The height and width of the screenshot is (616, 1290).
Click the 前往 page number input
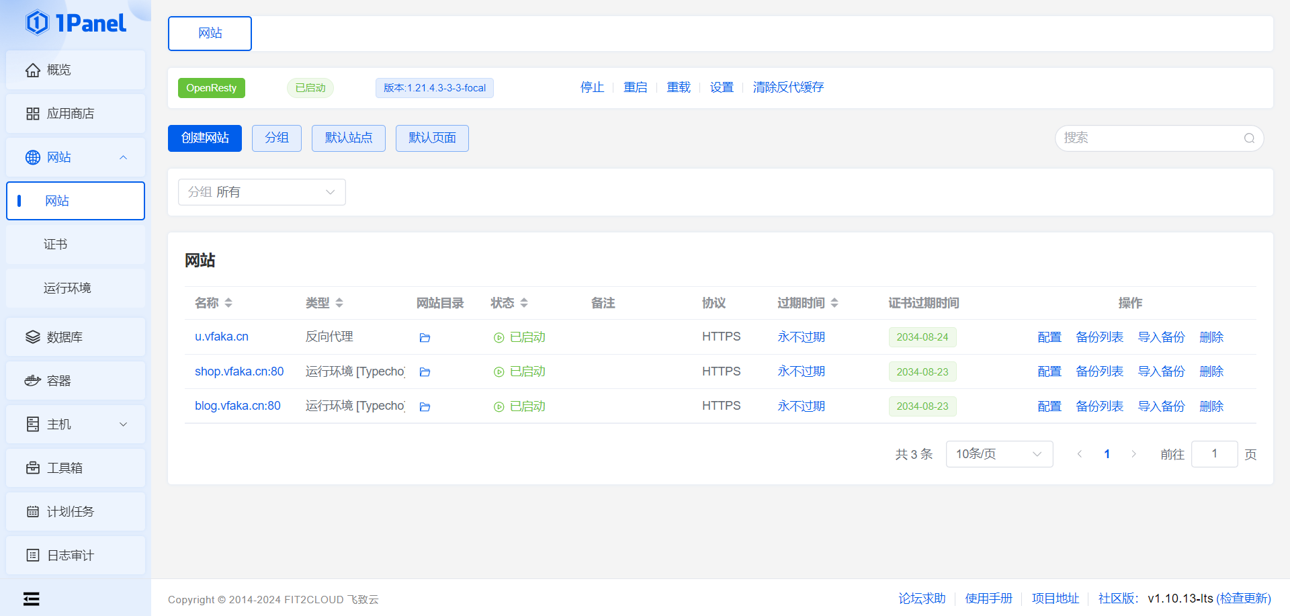(1214, 454)
